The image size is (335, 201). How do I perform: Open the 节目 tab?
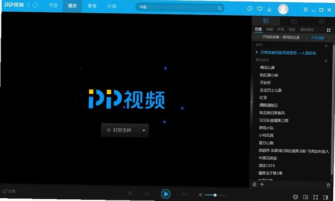coord(53,6)
